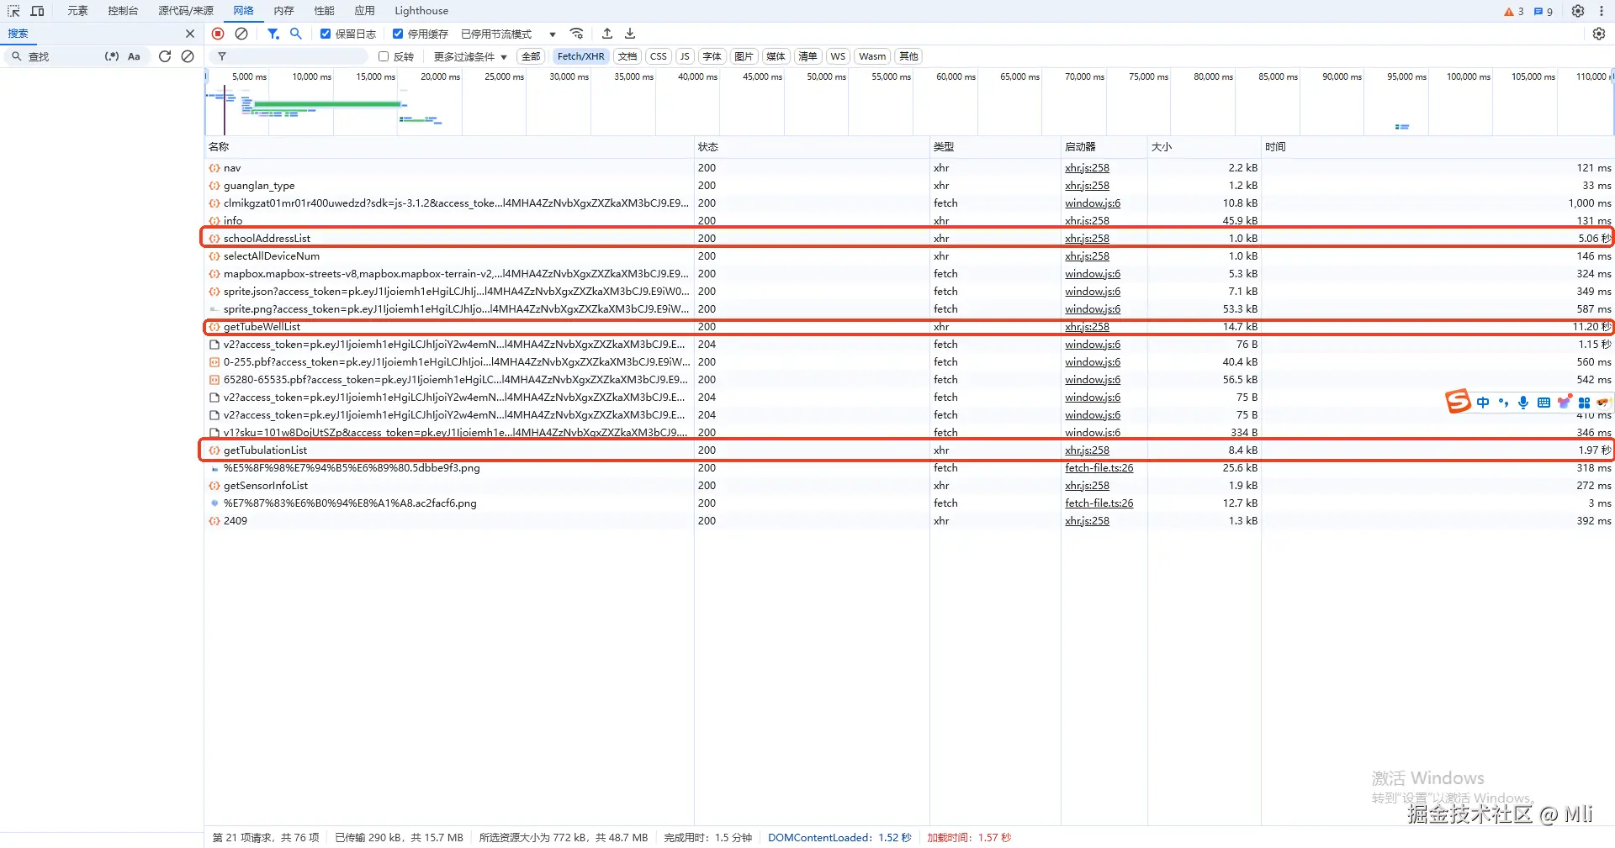Viewport: 1615px width, 848px height.
Task: Clear the network log
Action: (x=241, y=34)
